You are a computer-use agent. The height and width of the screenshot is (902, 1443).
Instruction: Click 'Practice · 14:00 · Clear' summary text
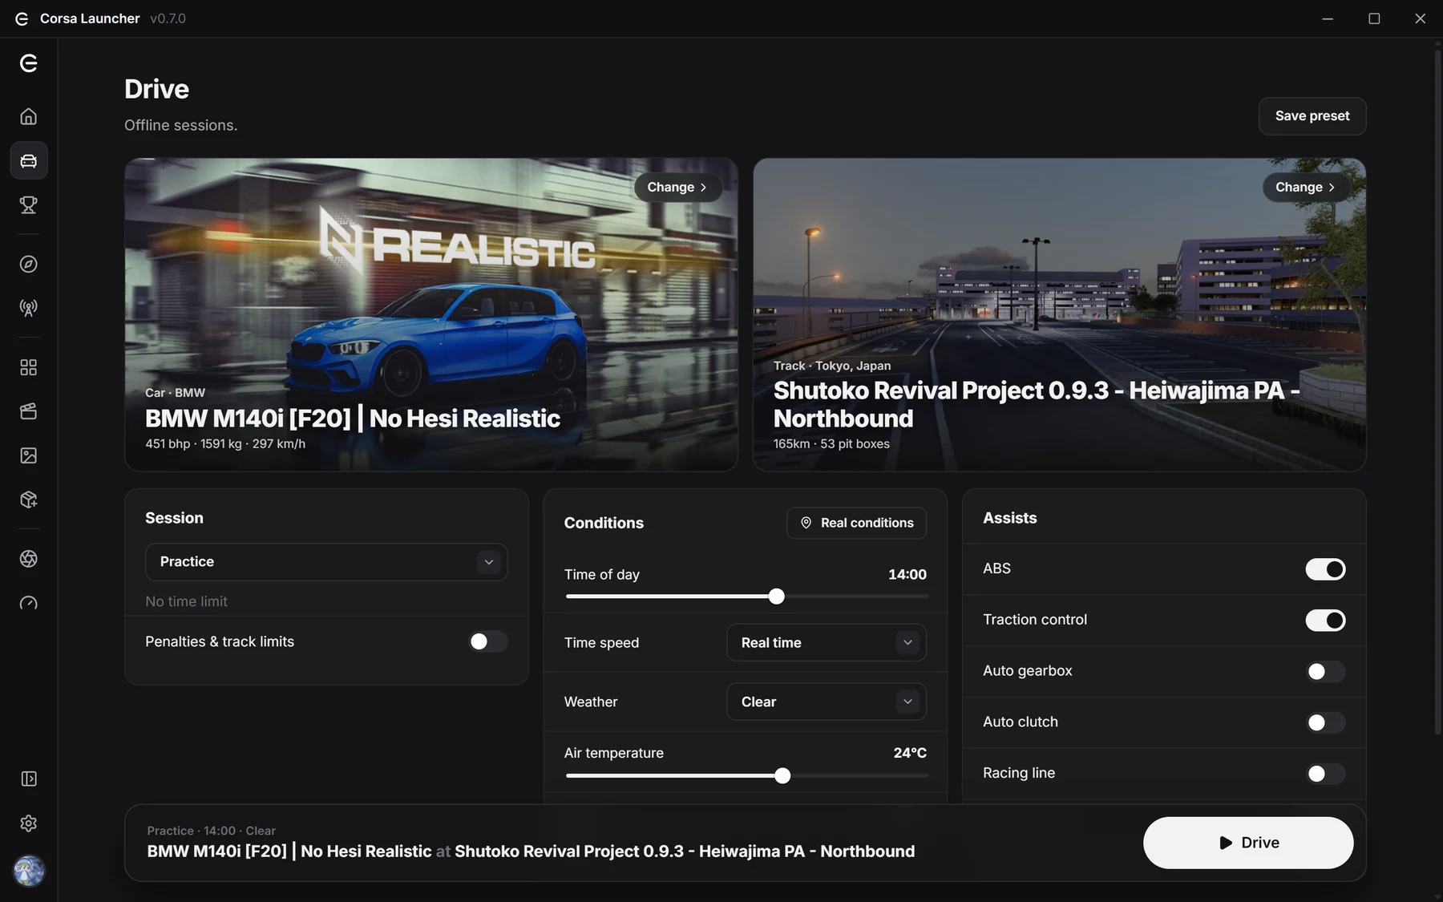click(x=212, y=831)
